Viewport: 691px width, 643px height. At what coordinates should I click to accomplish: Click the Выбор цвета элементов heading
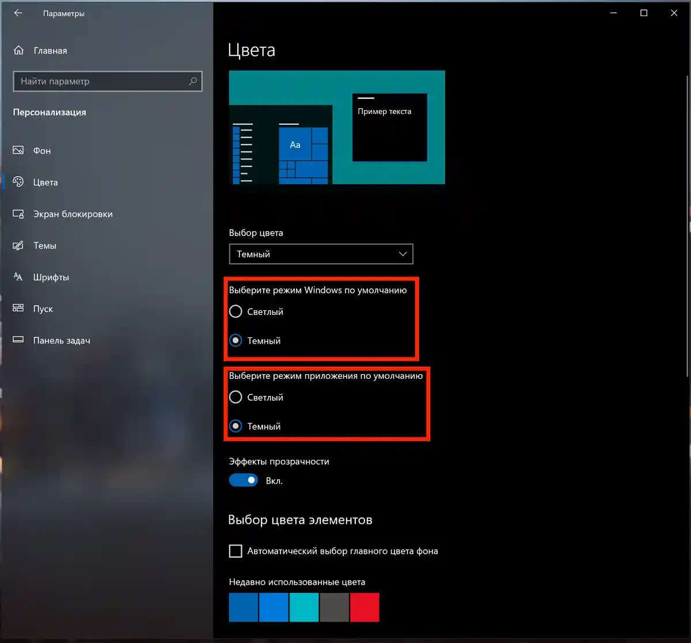coord(300,520)
